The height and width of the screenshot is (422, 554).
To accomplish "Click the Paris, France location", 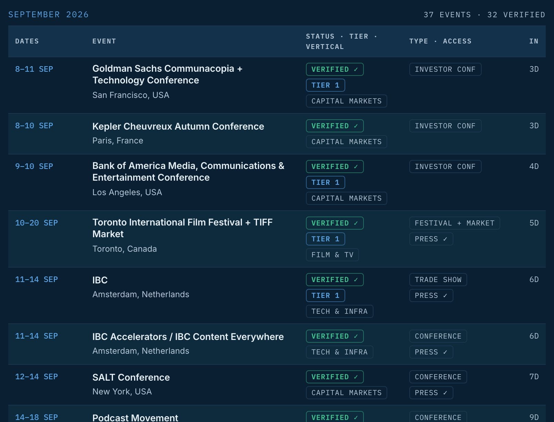I will pos(117,141).
